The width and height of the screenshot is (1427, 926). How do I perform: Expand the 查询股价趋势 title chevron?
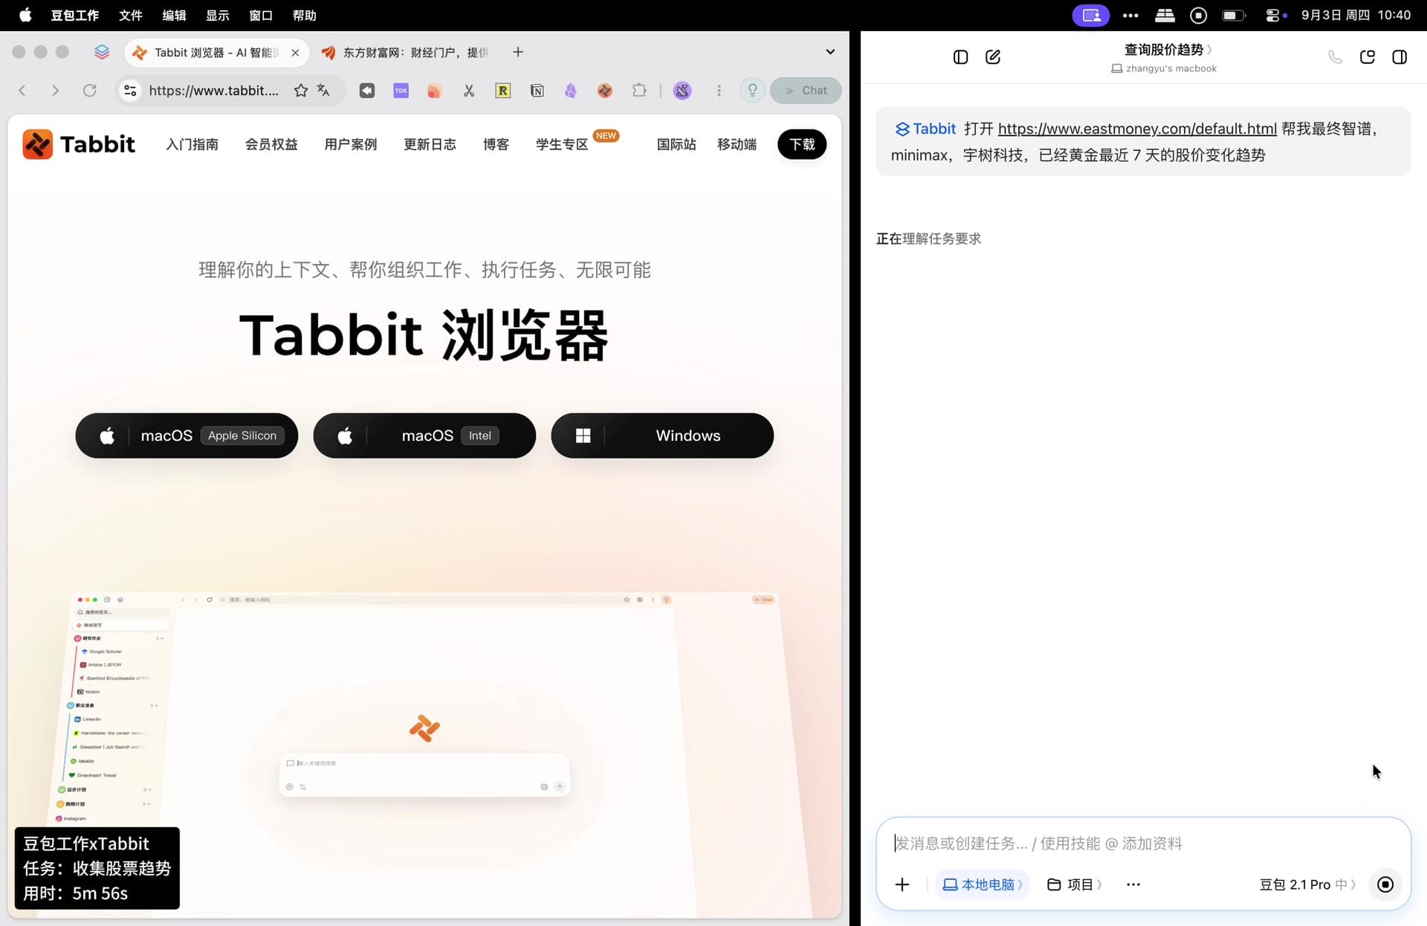pos(1210,49)
